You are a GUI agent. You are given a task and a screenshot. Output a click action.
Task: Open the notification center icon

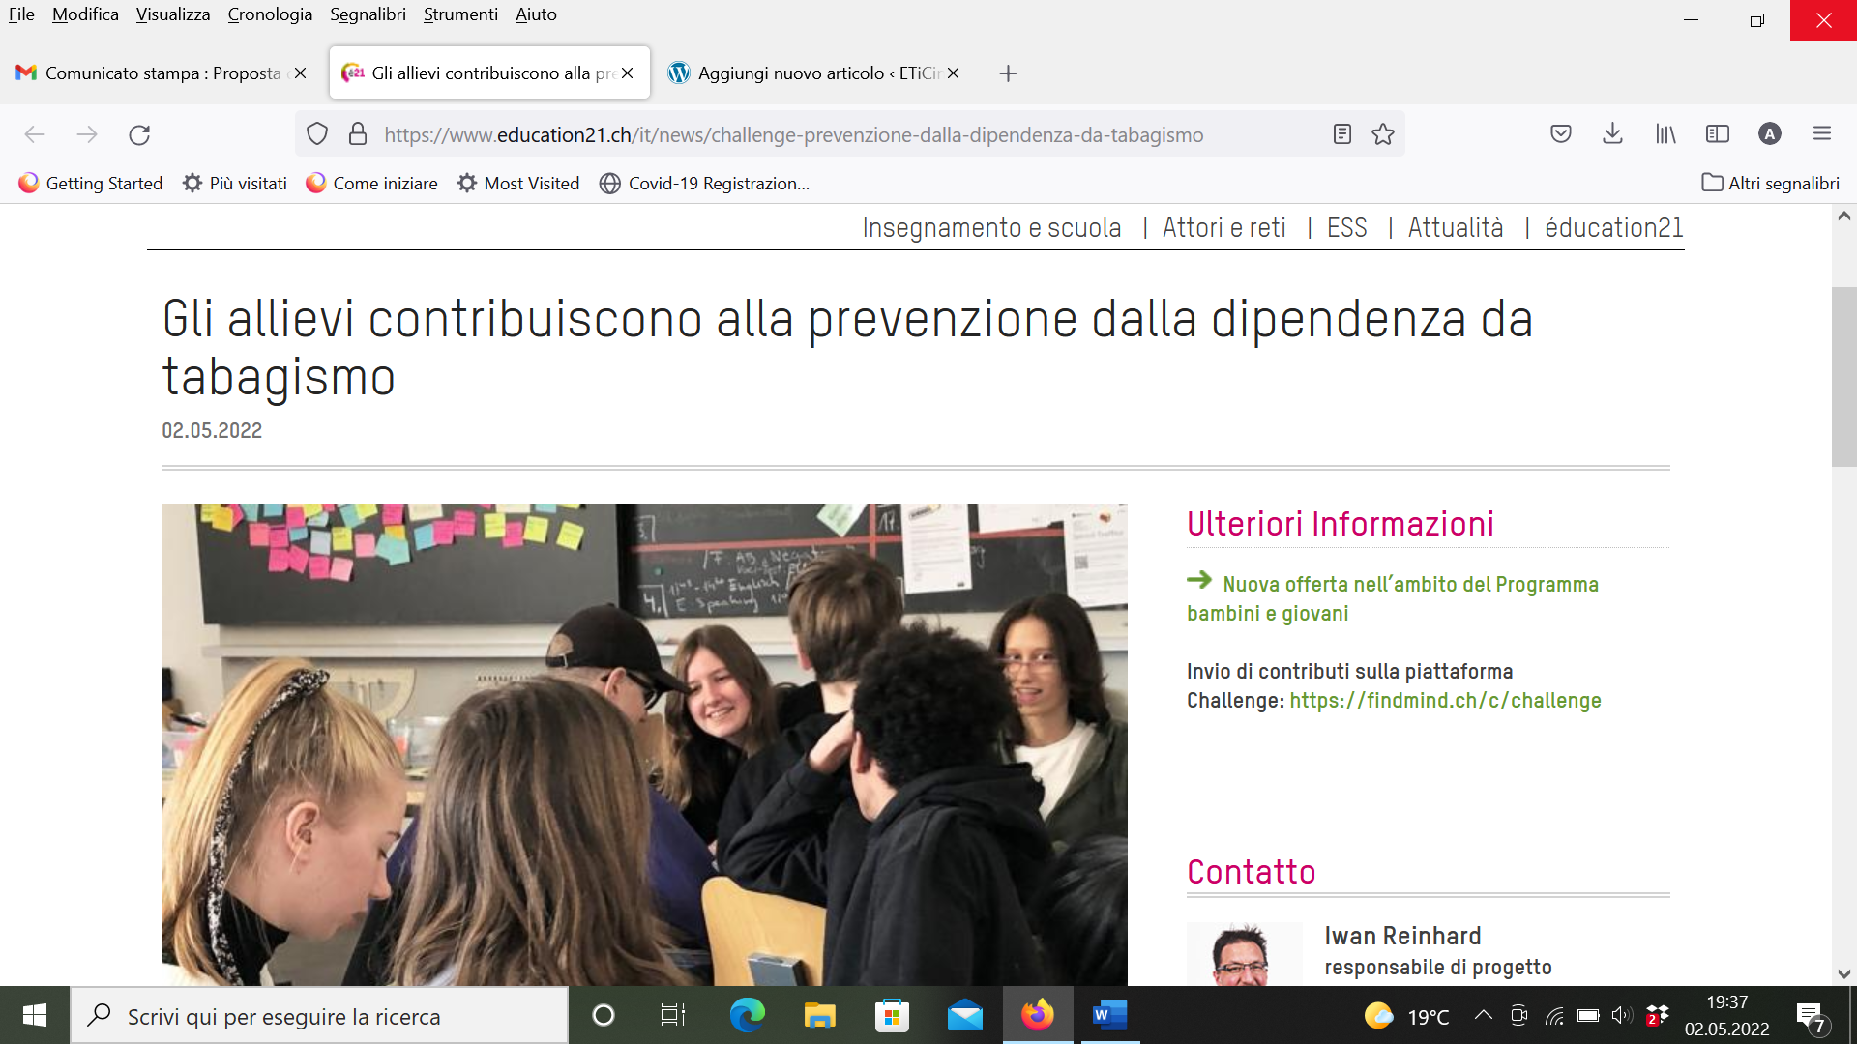[1813, 1017]
